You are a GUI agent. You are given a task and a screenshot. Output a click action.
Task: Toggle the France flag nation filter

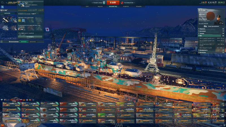coord(27,100)
